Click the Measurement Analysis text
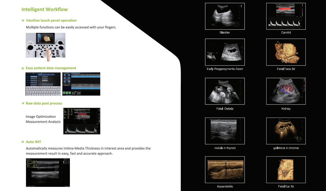 click(43, 122)
